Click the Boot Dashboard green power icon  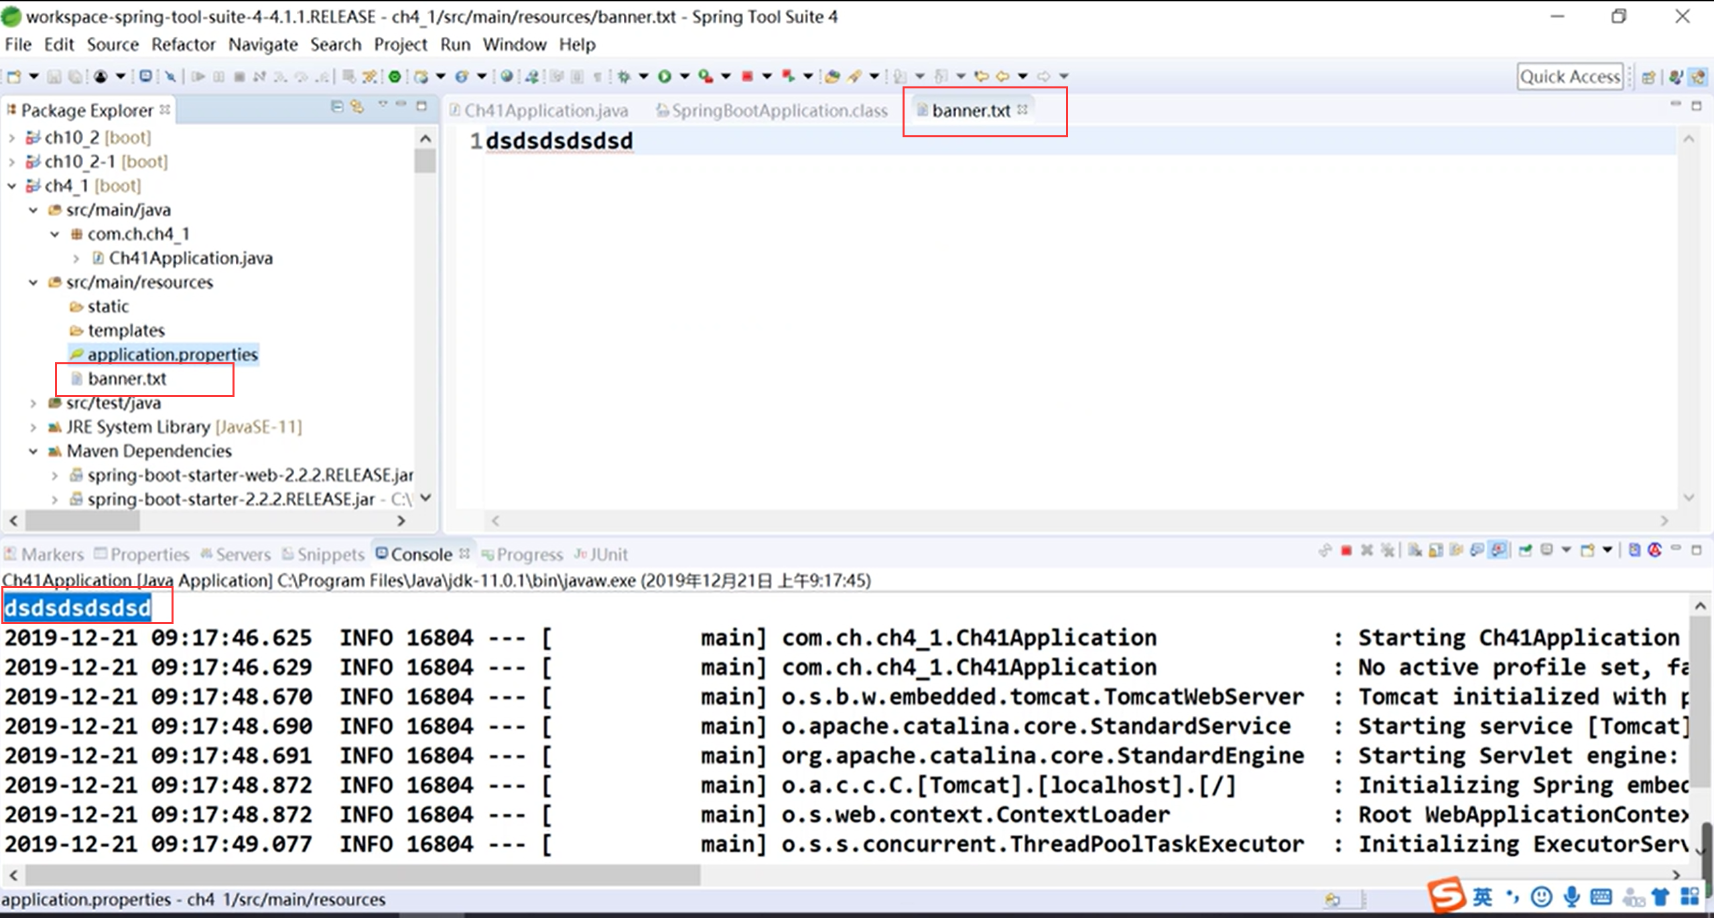(x=395, y=76)
